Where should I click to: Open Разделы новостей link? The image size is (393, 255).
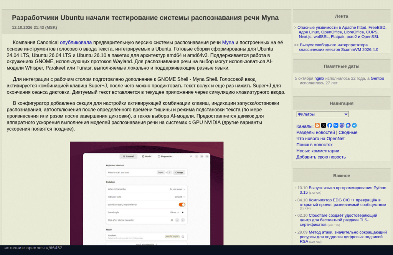pos(315,132)
